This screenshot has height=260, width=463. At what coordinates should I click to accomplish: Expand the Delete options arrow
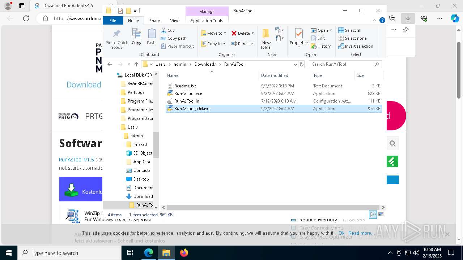[x=252, y=33]
